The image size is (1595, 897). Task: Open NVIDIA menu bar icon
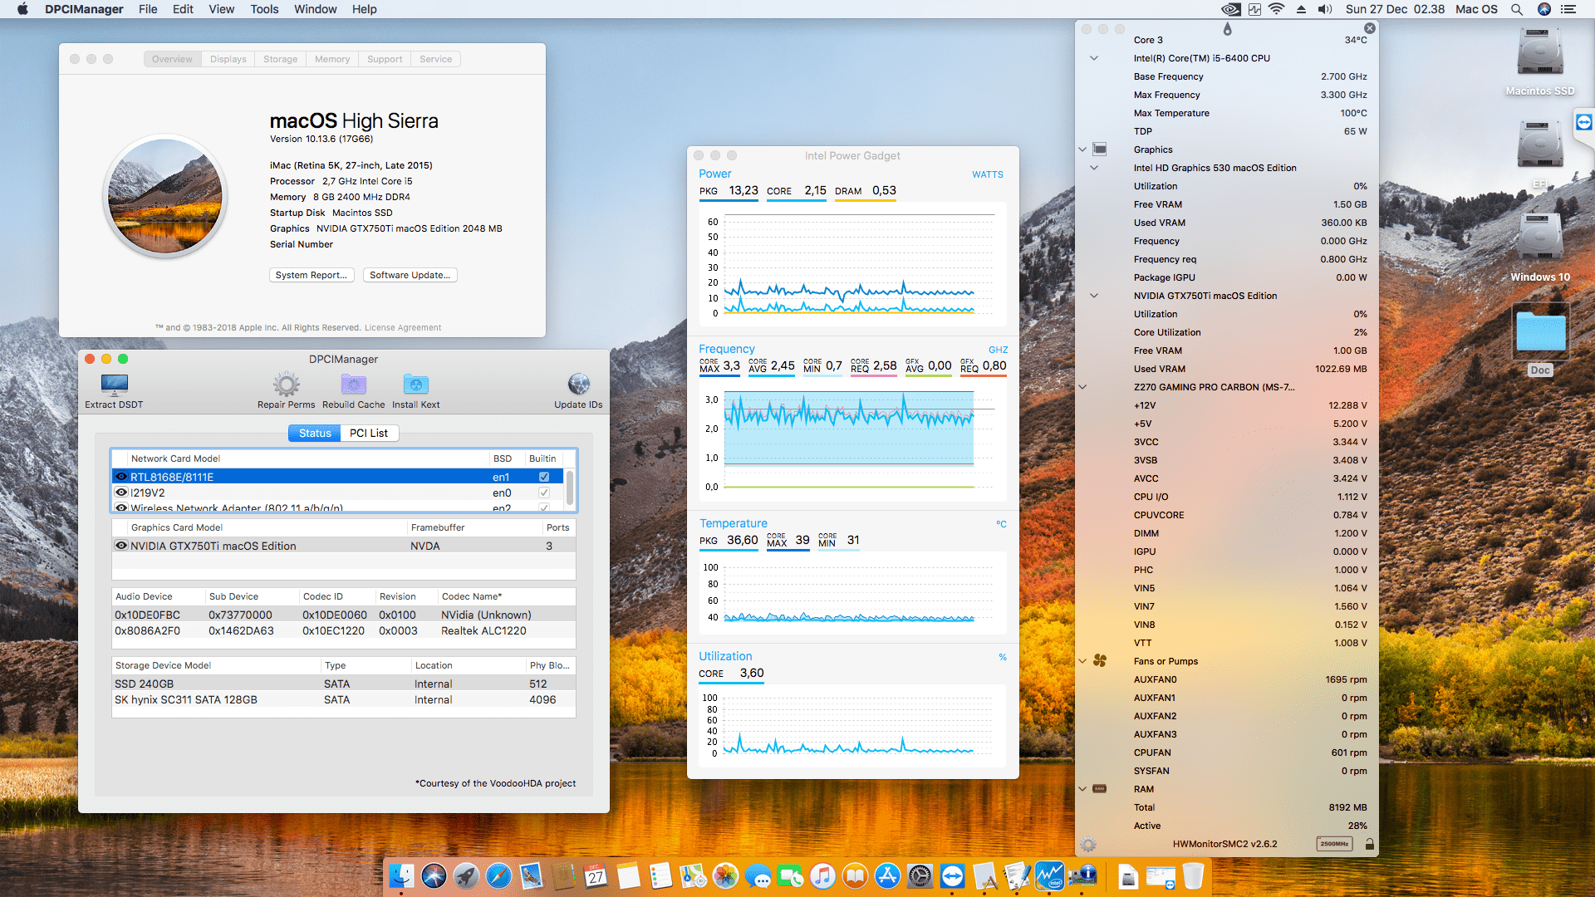1231,9
